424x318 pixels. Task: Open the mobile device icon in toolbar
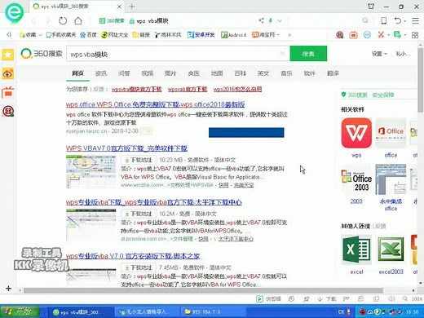[384, 20]
